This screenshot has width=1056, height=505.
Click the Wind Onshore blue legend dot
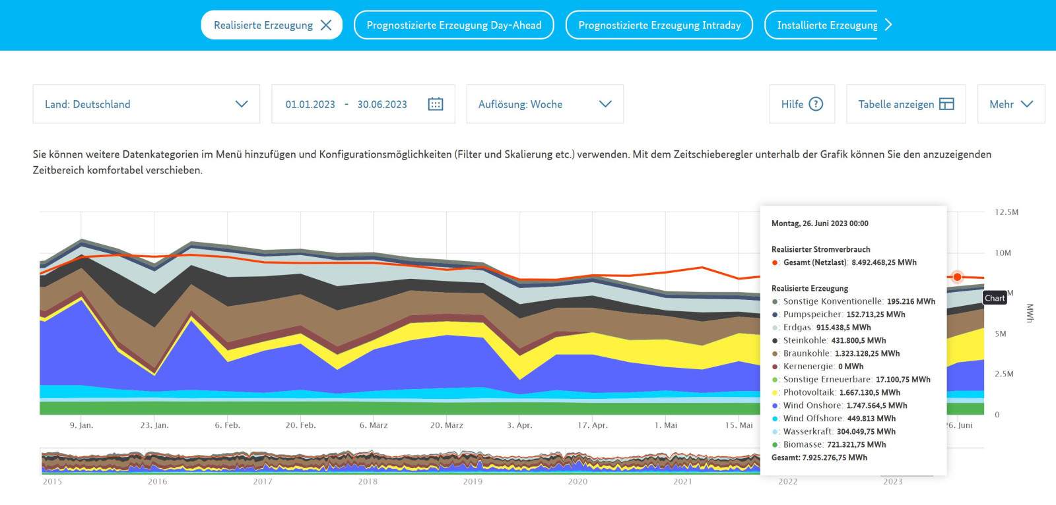coord(775,406)
